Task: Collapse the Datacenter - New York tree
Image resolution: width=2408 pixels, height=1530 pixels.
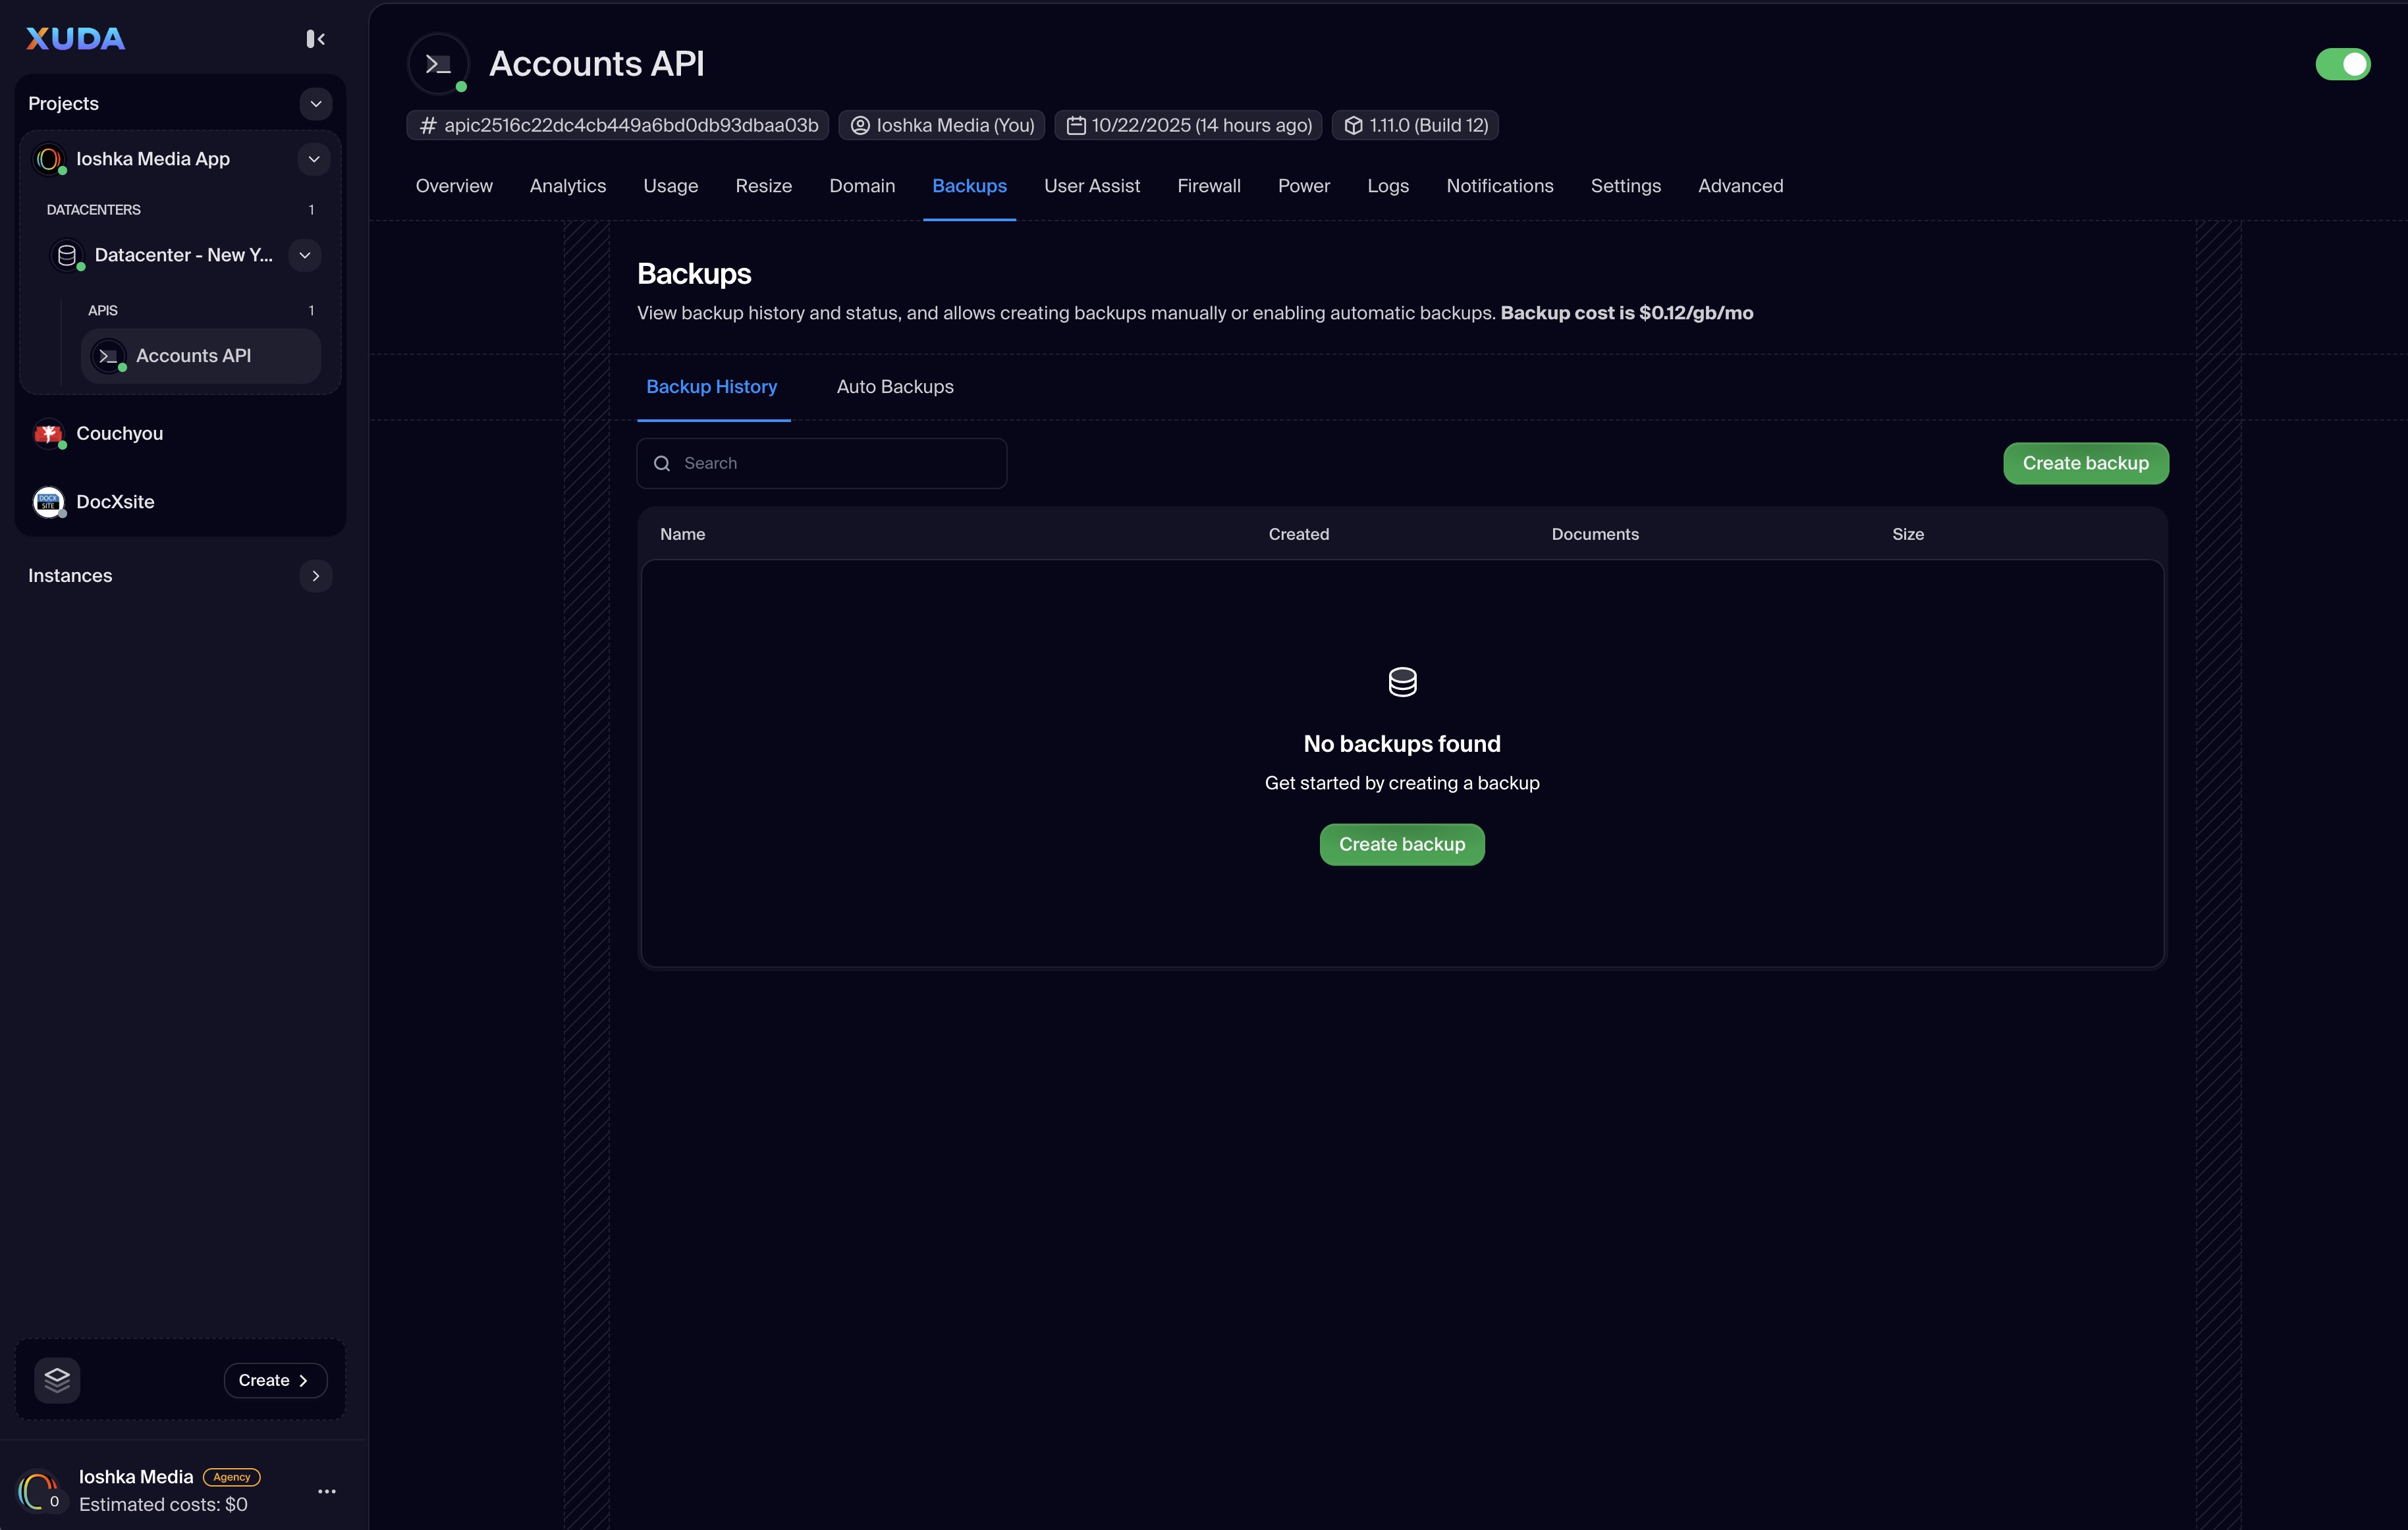Action: (304, 255)
